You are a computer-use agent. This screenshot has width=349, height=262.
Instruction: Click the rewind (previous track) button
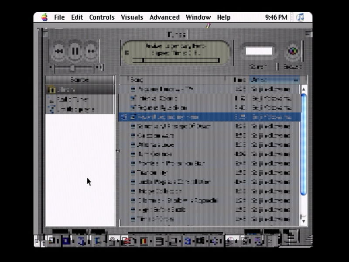pos(59,52)
